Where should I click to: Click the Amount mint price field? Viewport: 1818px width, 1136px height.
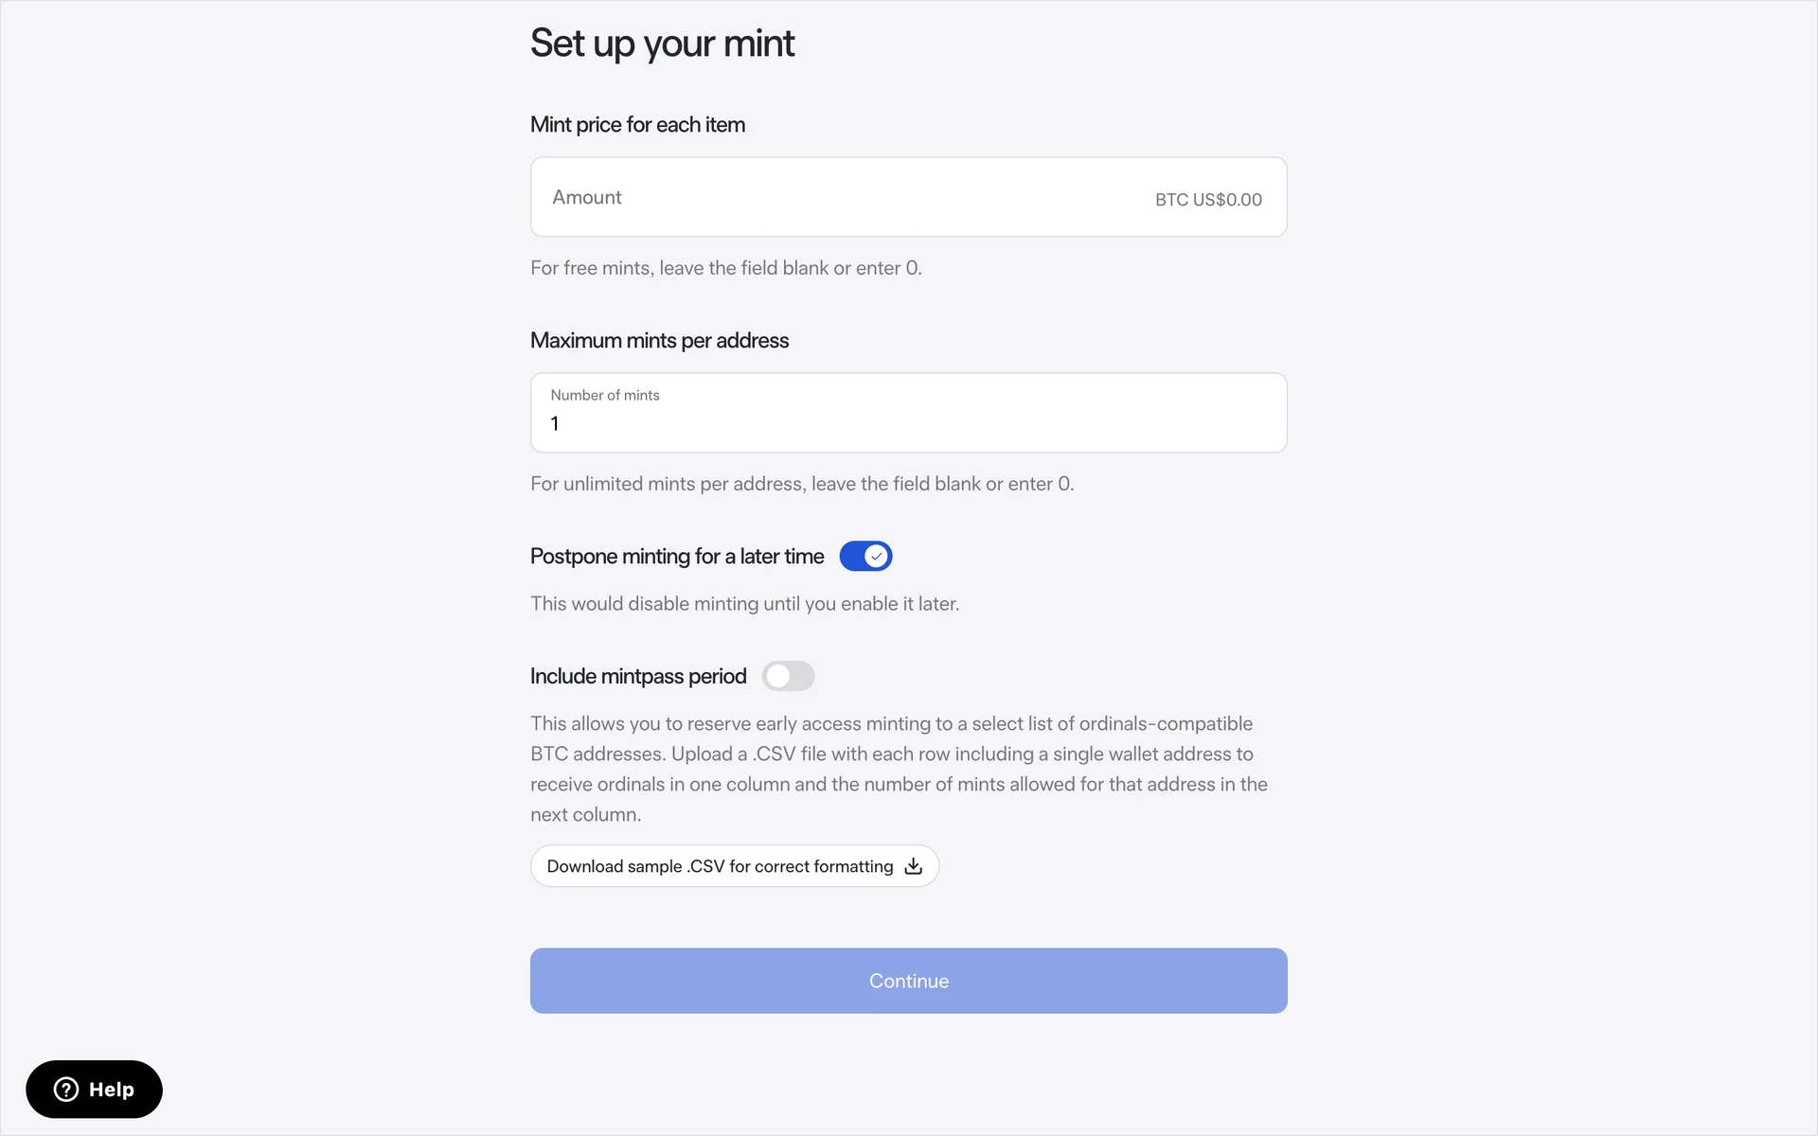pyautogui.click(x=833, y=197)
